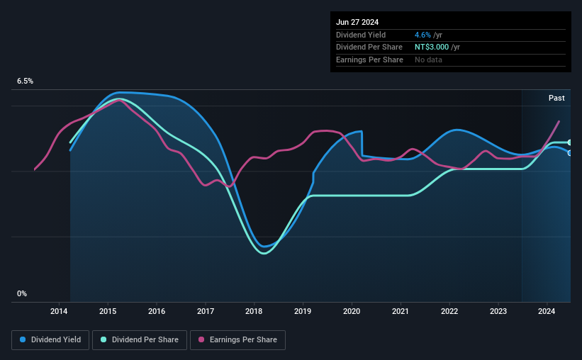Click the 6.5% y-axis label
Screen dimensions: 582x360
tap(26, 81)
